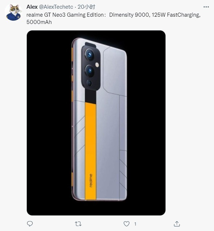
Task: Open the reply icon under the tweet
Action: tap(30, 224)
